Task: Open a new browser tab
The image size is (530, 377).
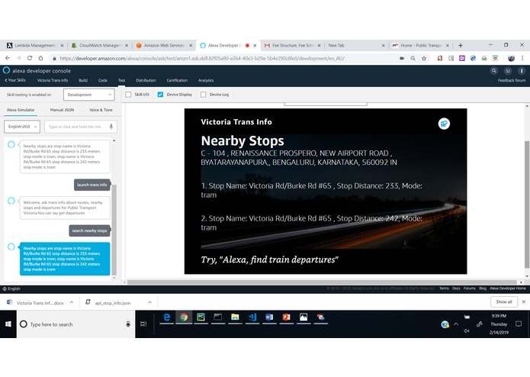Action: click(461, 45)
